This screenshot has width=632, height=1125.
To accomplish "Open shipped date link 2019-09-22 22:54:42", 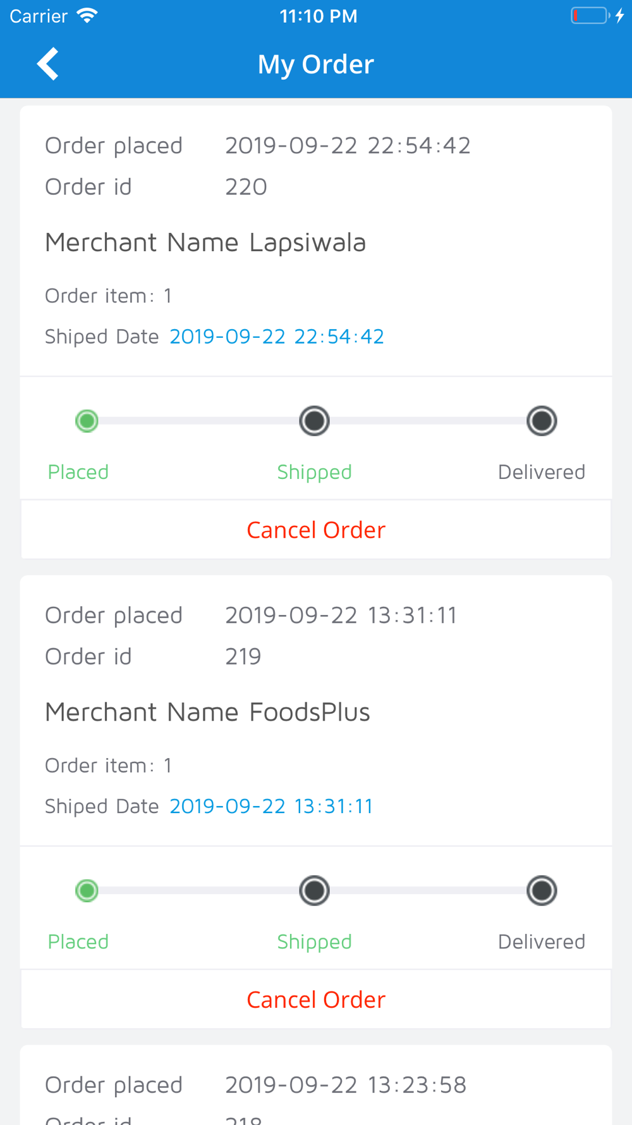I will tap(277, 337).
